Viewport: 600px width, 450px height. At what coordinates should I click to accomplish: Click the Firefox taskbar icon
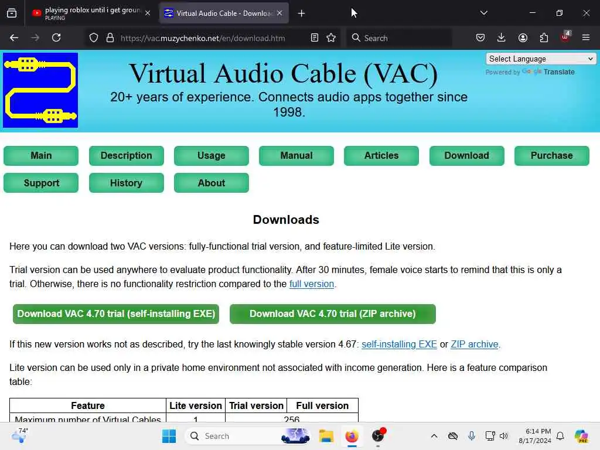352,436
